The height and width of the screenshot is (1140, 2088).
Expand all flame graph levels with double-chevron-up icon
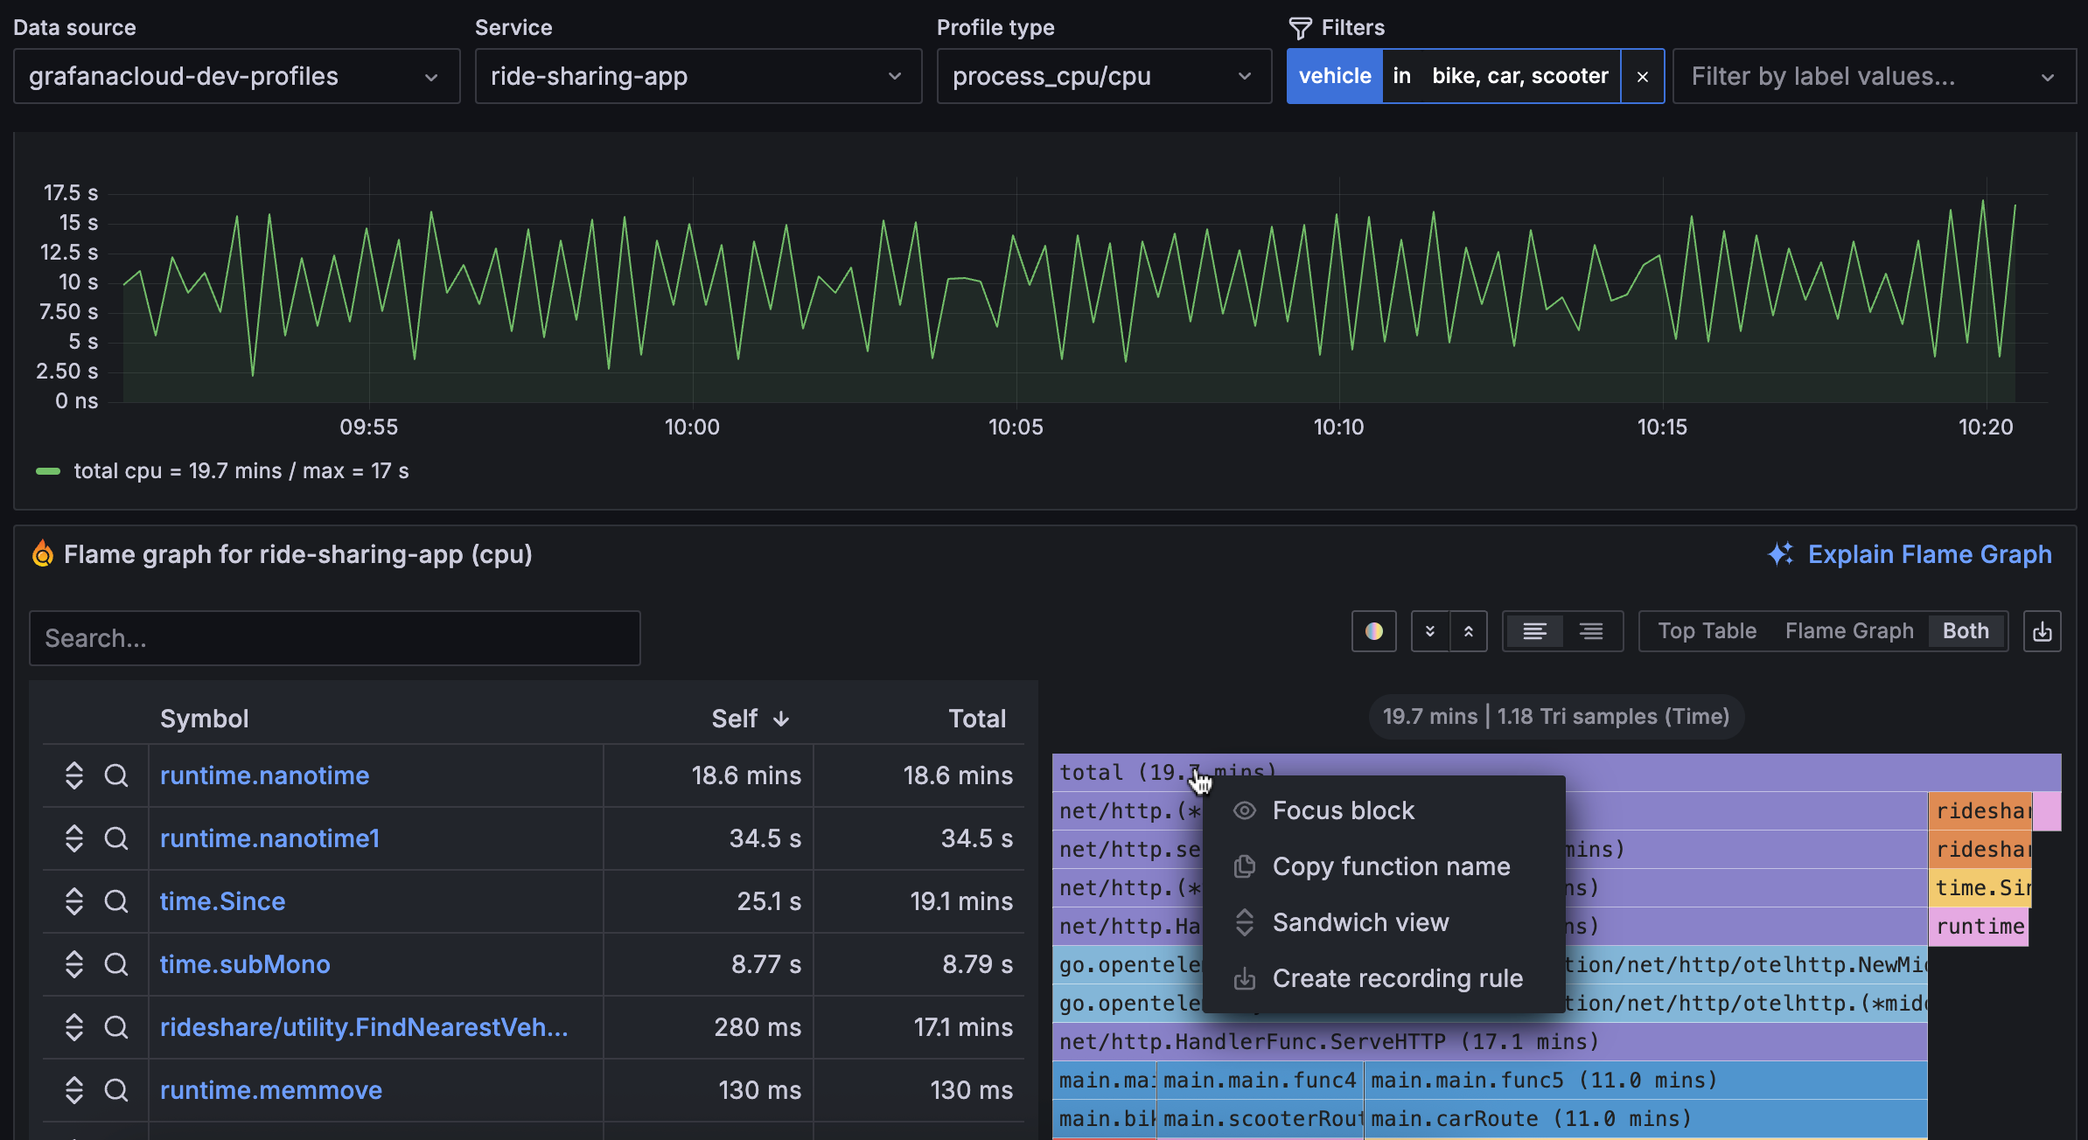click(x=1470, y=630)
